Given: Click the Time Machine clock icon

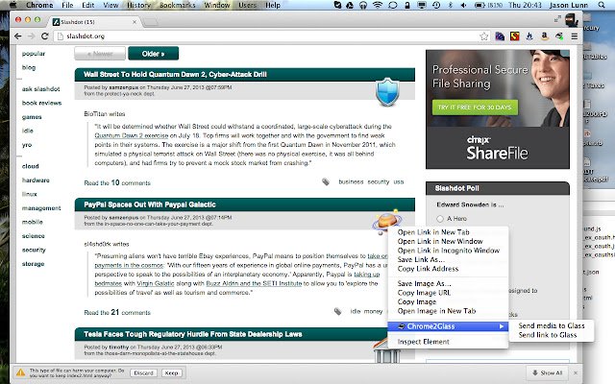Looking at the screenshot, I should pos(436,5).
